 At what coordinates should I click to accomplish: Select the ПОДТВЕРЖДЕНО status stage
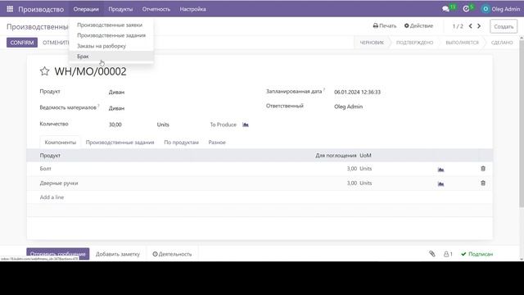point(415,43)
